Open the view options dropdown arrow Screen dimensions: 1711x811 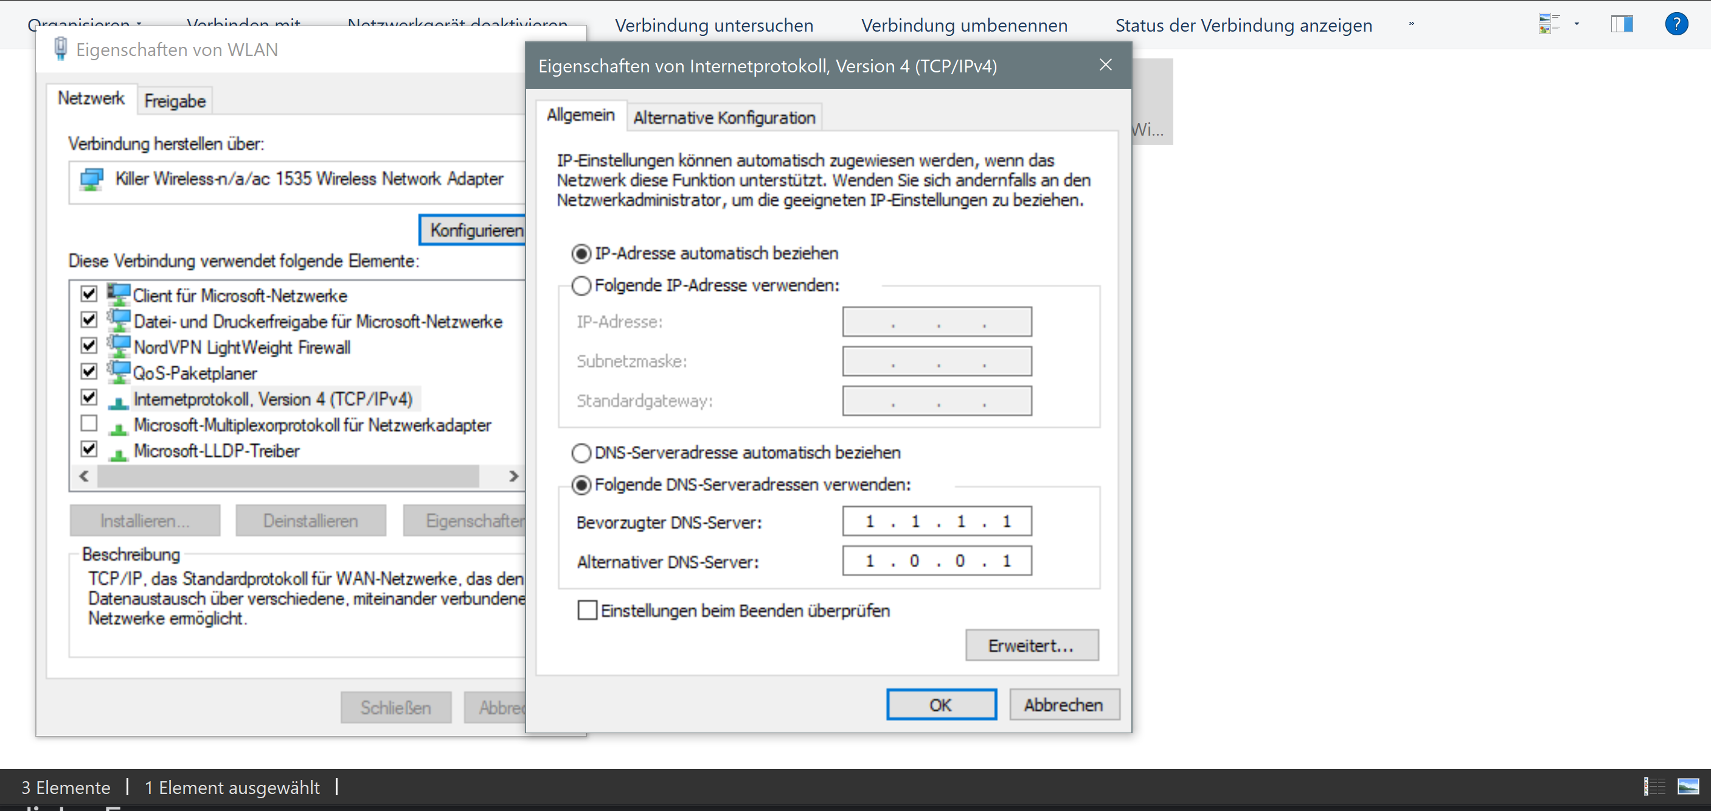pyautogui.click(x=1577, y=24)
